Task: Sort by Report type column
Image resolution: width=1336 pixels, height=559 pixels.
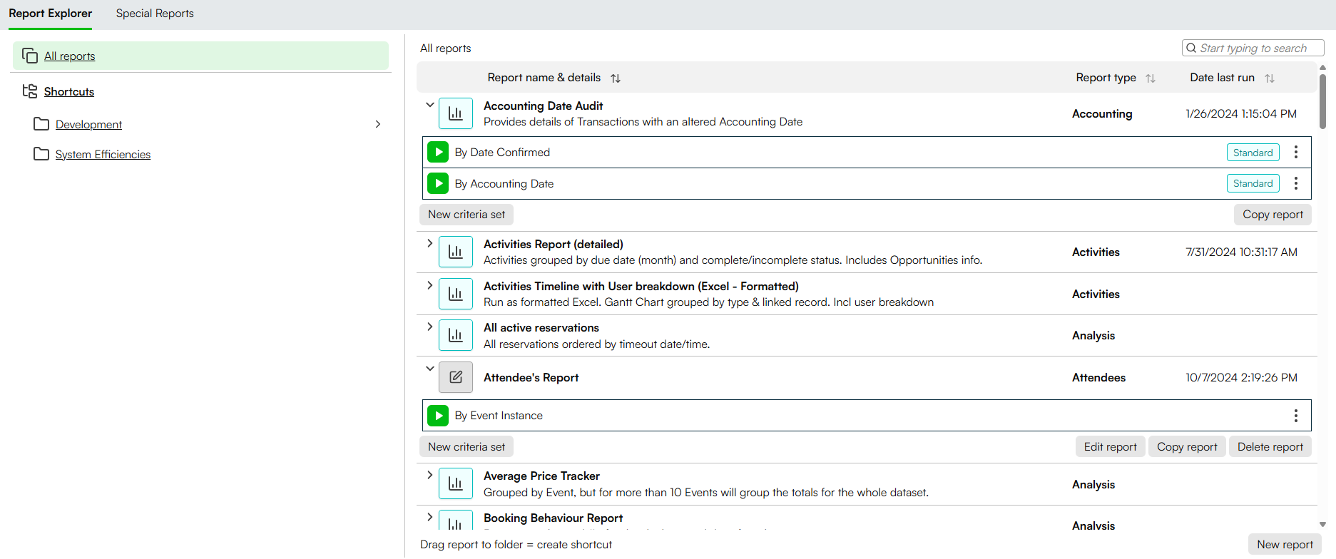Action: click(x=1151, y=78)
